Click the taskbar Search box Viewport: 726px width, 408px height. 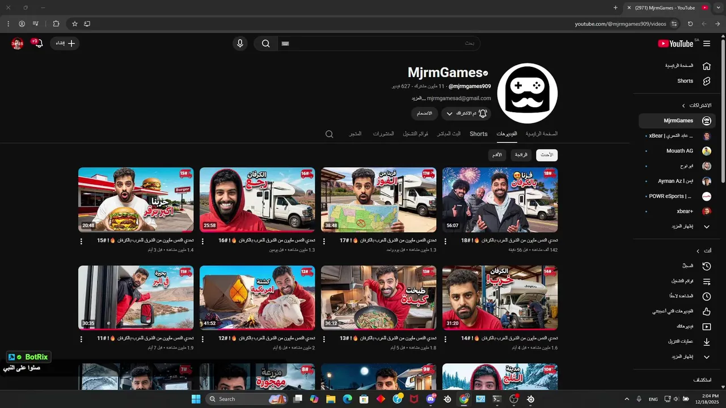pyautogui.click(x=247, y=399)
